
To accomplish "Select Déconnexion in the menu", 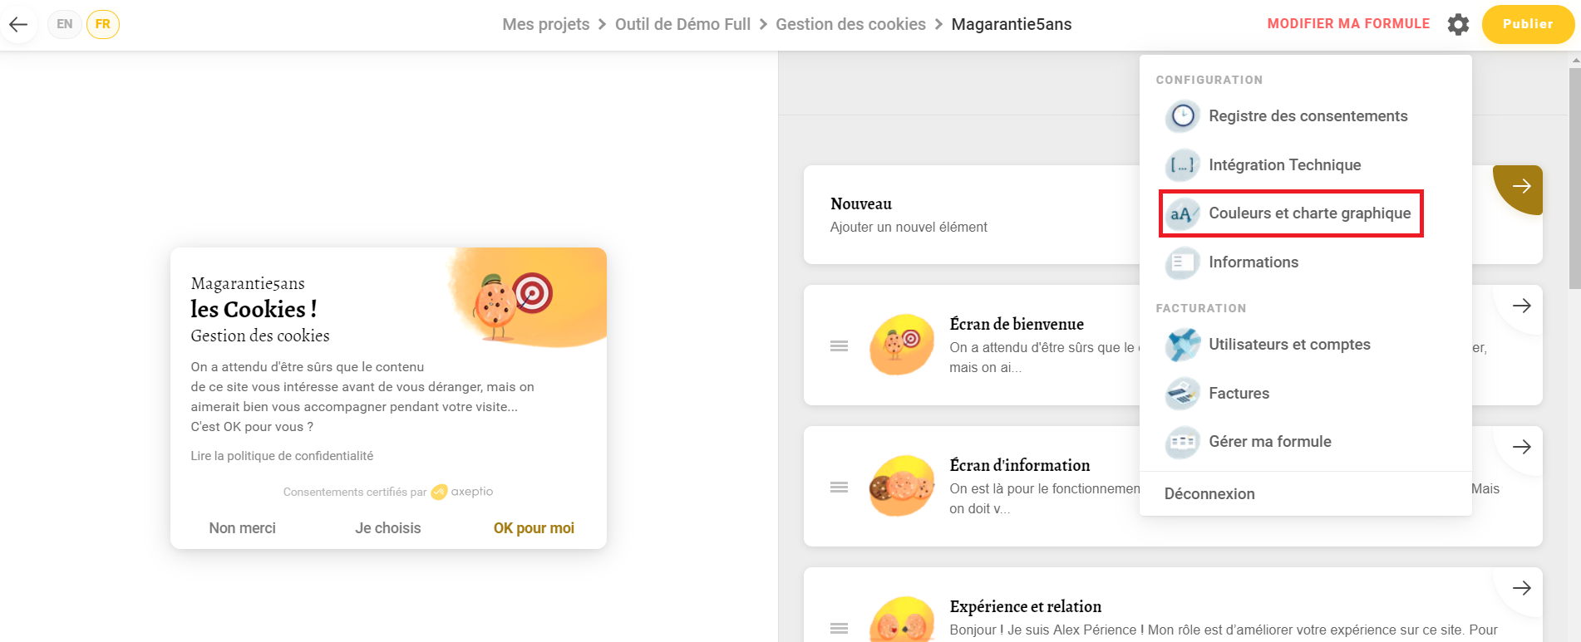I will click(1209, 494).
